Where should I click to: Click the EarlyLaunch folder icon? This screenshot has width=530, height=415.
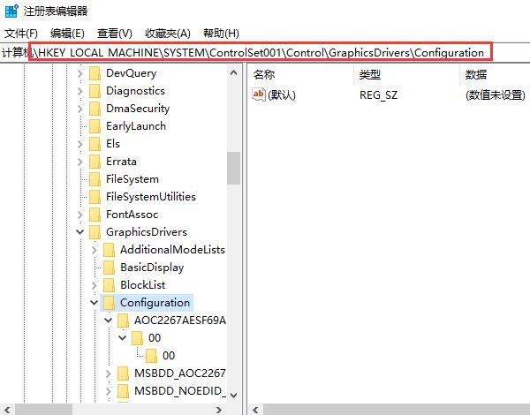click(95, 126)
